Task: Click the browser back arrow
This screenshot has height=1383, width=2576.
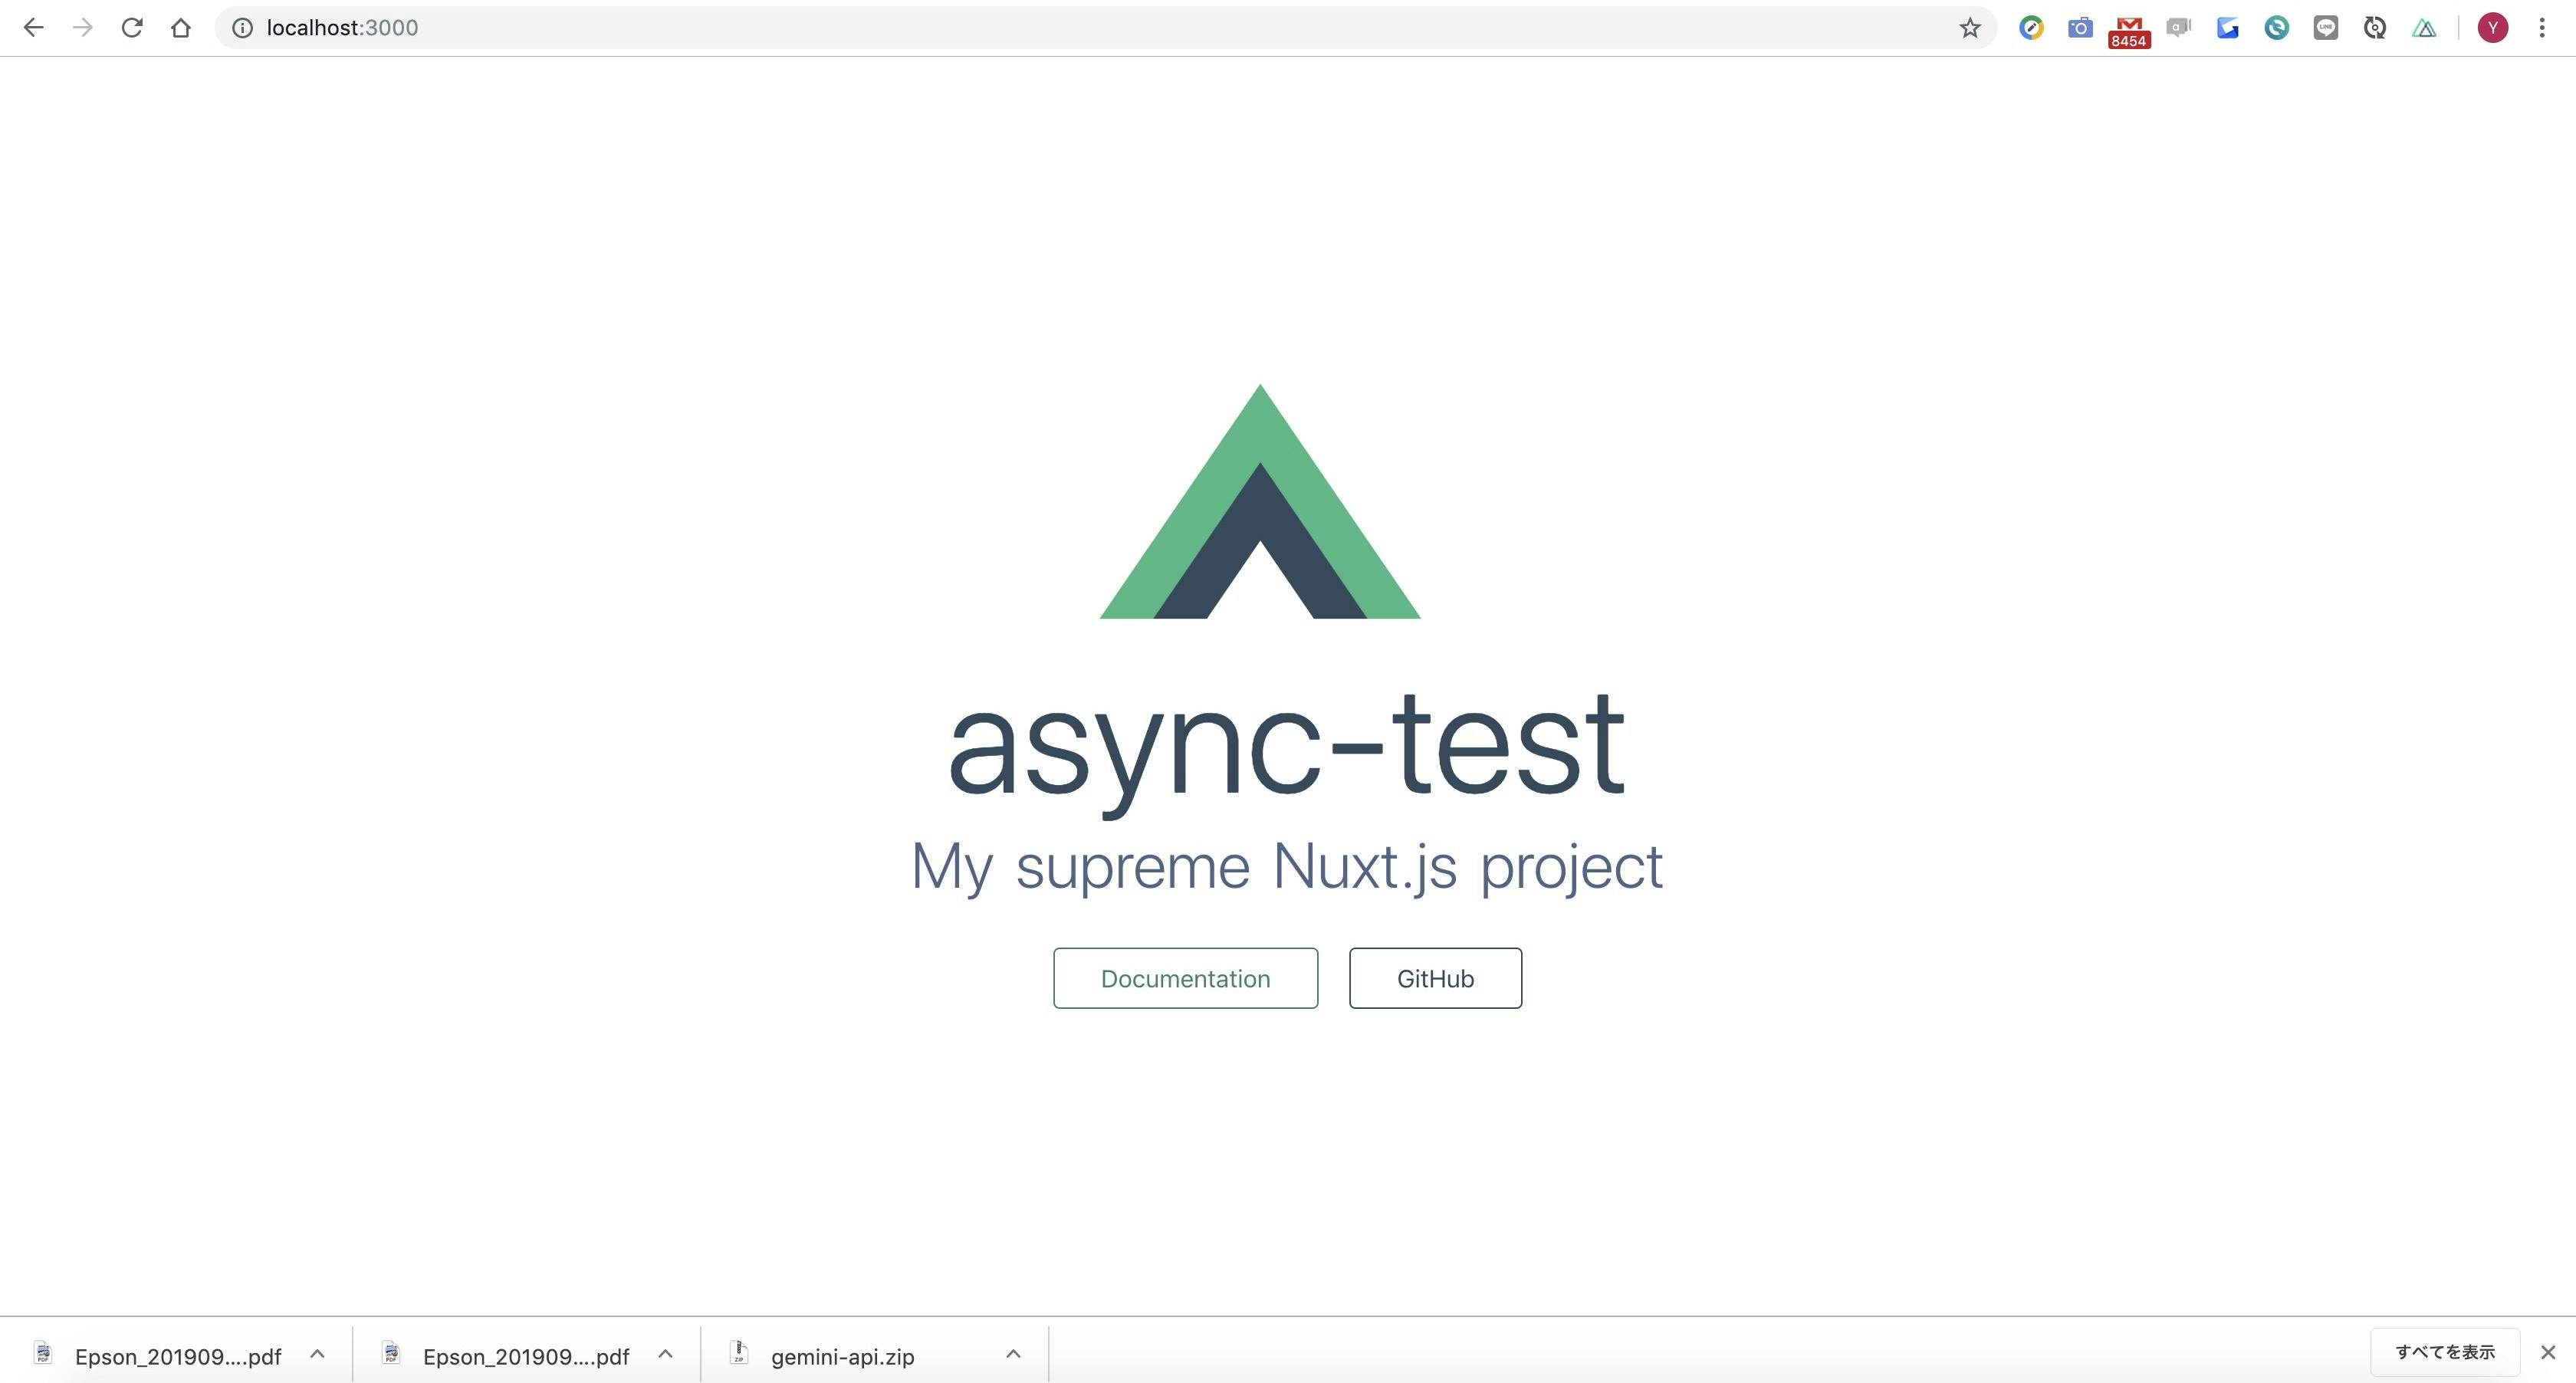Action: [x=33, y=28]
